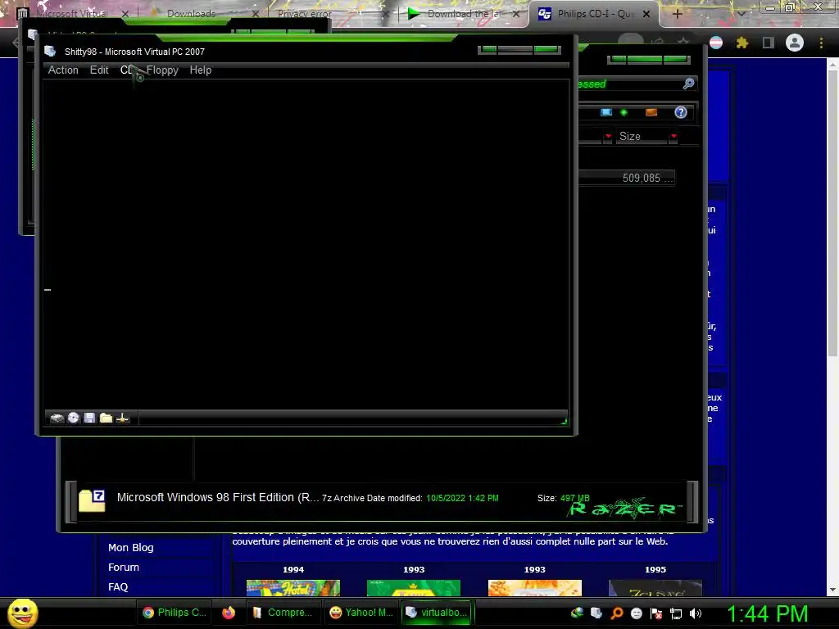The image size is (839, 629).
Task: Click the Explorer orange preview pane icon
Action: pos(651,112)
